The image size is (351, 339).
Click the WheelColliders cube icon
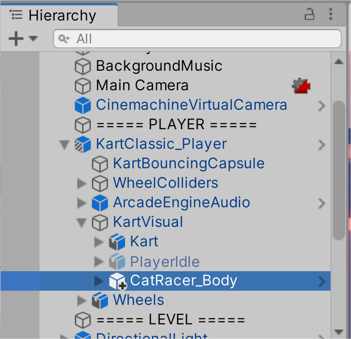[x=100, y=183]
